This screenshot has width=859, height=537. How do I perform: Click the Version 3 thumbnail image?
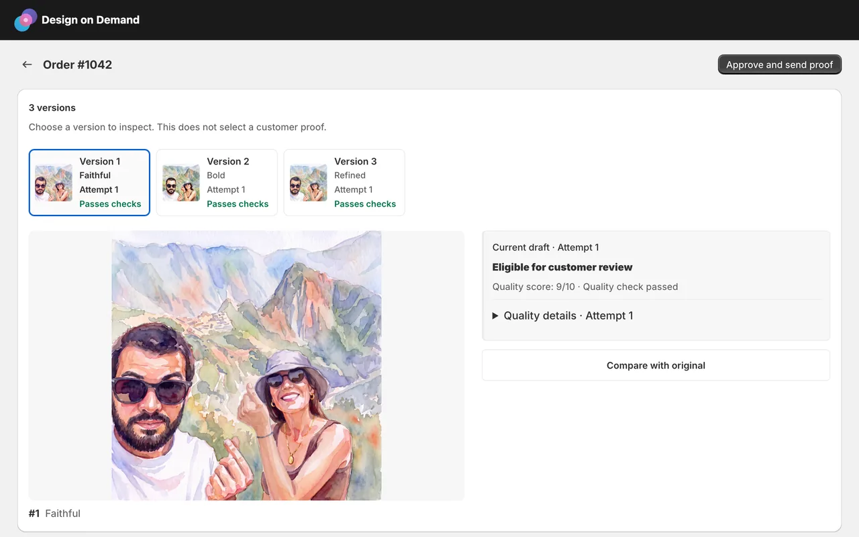309,183
